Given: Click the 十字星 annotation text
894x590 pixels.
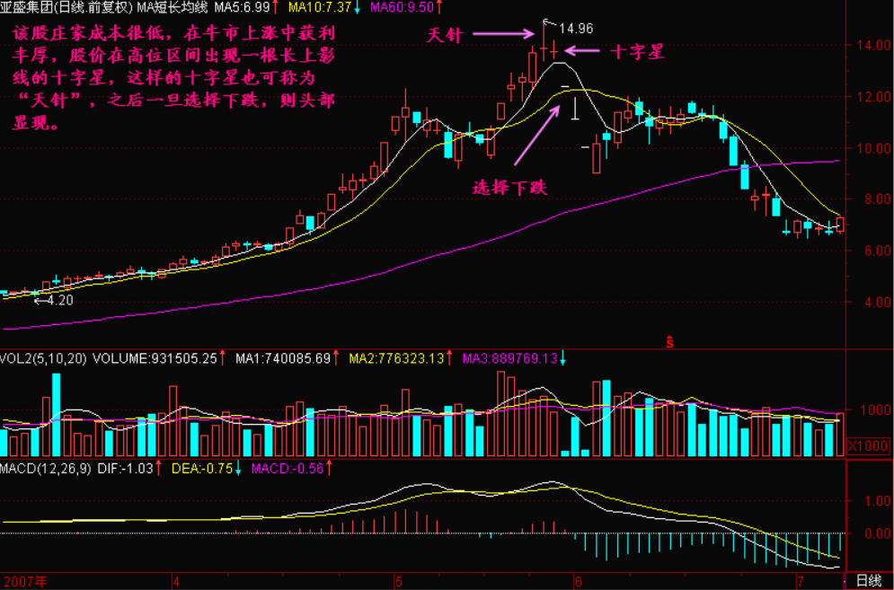Looking at the screenshot, I should tap(637, 51).
